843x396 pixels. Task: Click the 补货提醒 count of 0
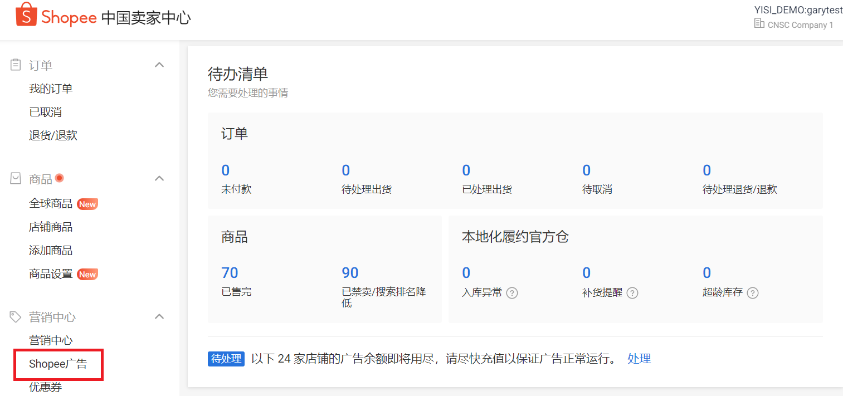(587, 272)
